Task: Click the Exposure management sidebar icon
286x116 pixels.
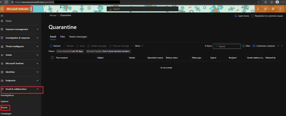Action: tap(2, 29)
